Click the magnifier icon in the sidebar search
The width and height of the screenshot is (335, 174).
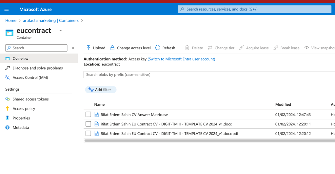point(9,48)
